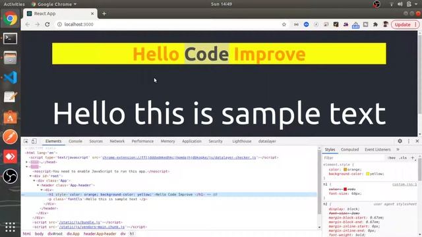Switch to the Console tab
The width and height of the screenshot is (422, 237).
tap(75, 141)
